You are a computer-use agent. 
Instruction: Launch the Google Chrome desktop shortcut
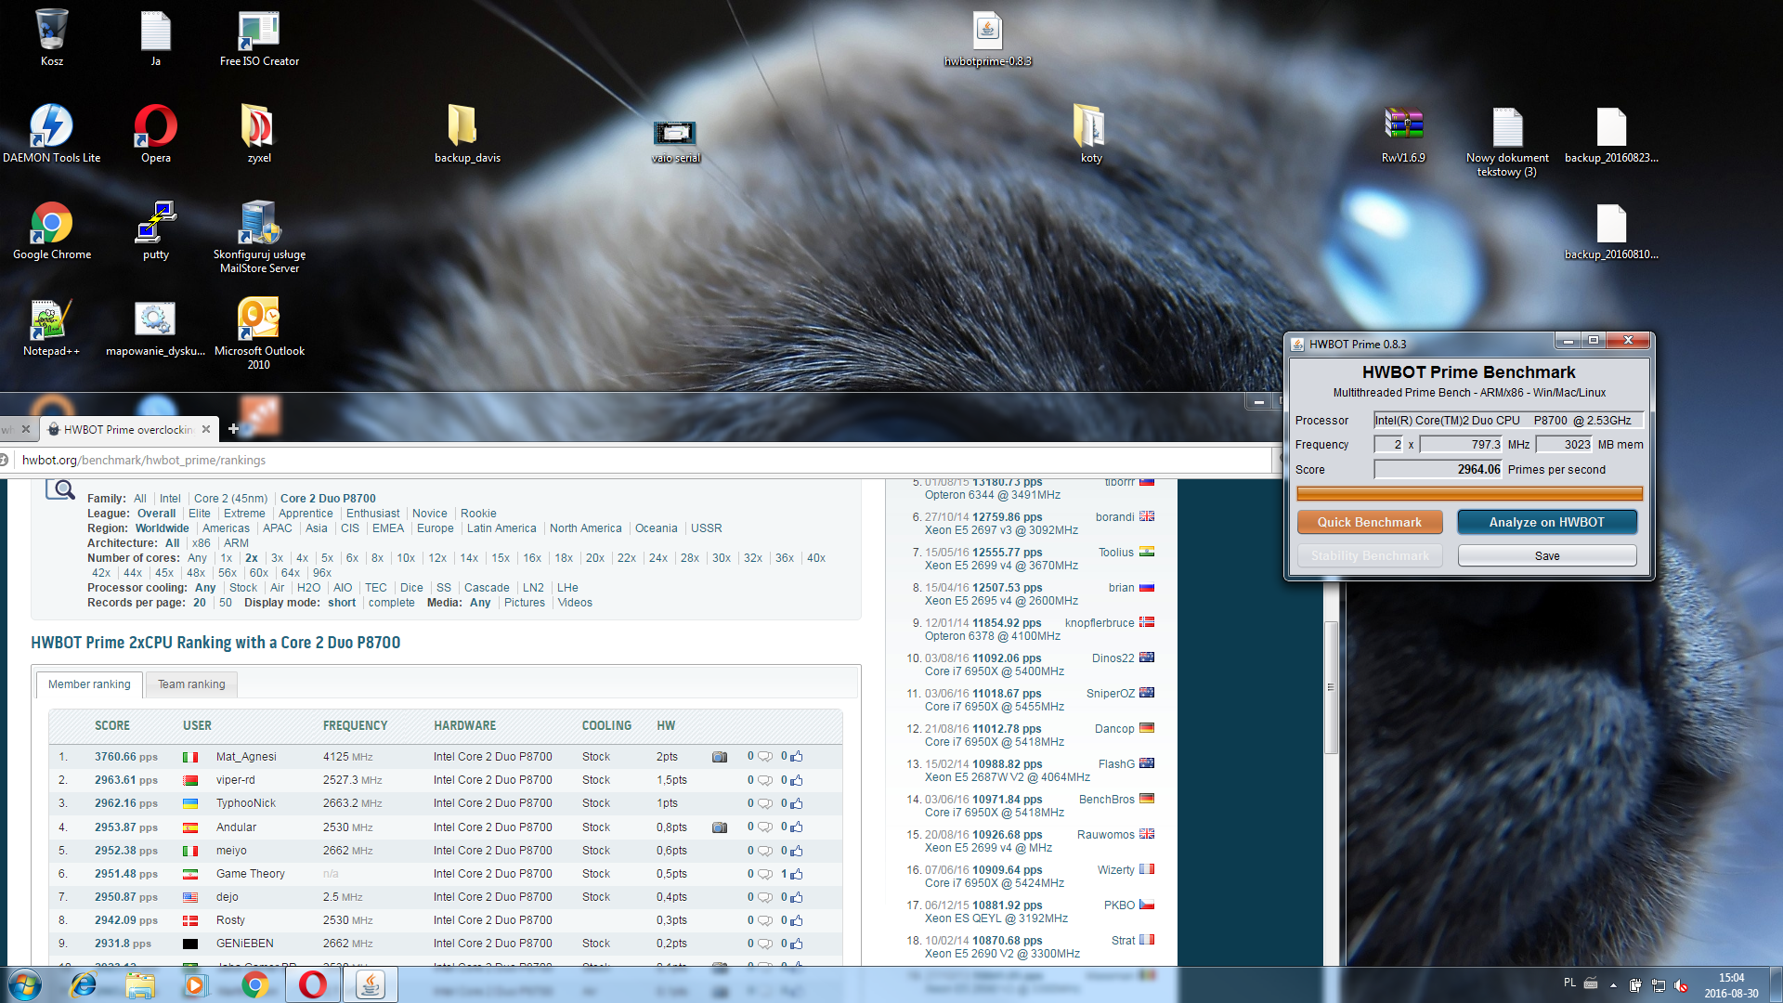[x=52, y=230]
